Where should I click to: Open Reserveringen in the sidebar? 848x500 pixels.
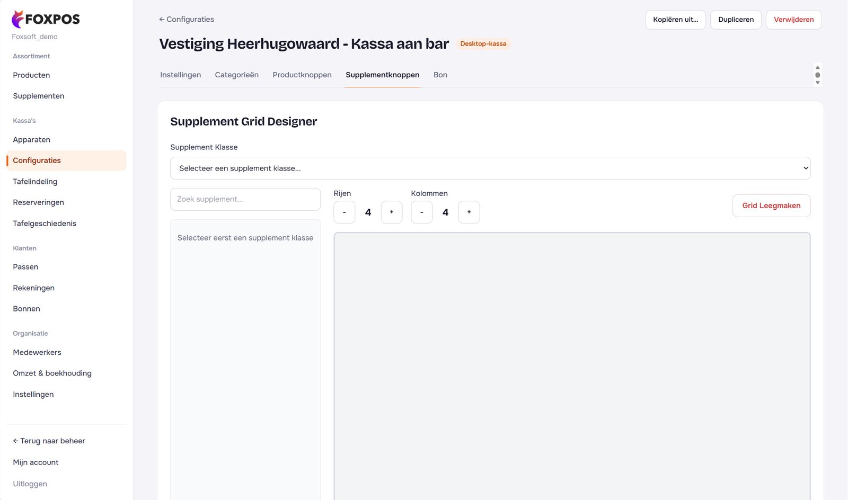(66, 203)
